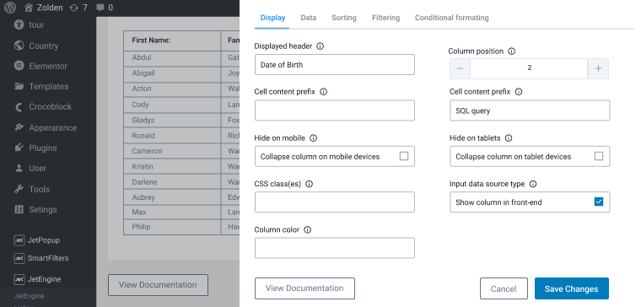641x307 pixels.
Task: Click the Philip table cell
Action: point(172,227)
